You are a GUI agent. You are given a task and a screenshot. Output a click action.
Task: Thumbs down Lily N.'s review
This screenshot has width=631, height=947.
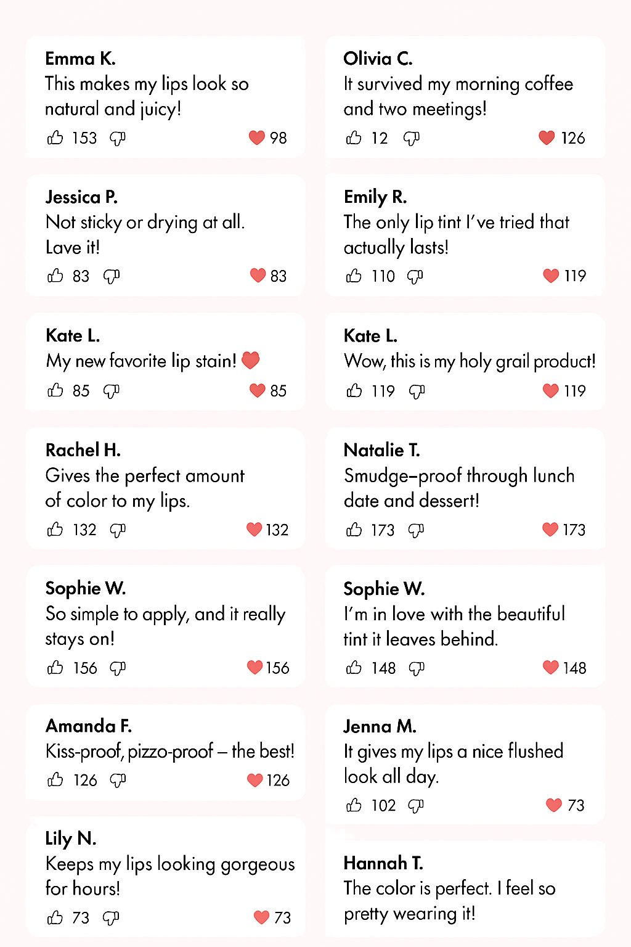111,918
